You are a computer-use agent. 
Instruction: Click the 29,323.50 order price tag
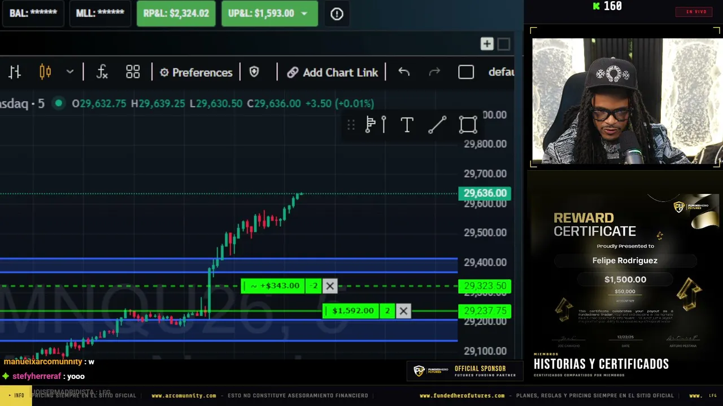click(x=485, y=286)
